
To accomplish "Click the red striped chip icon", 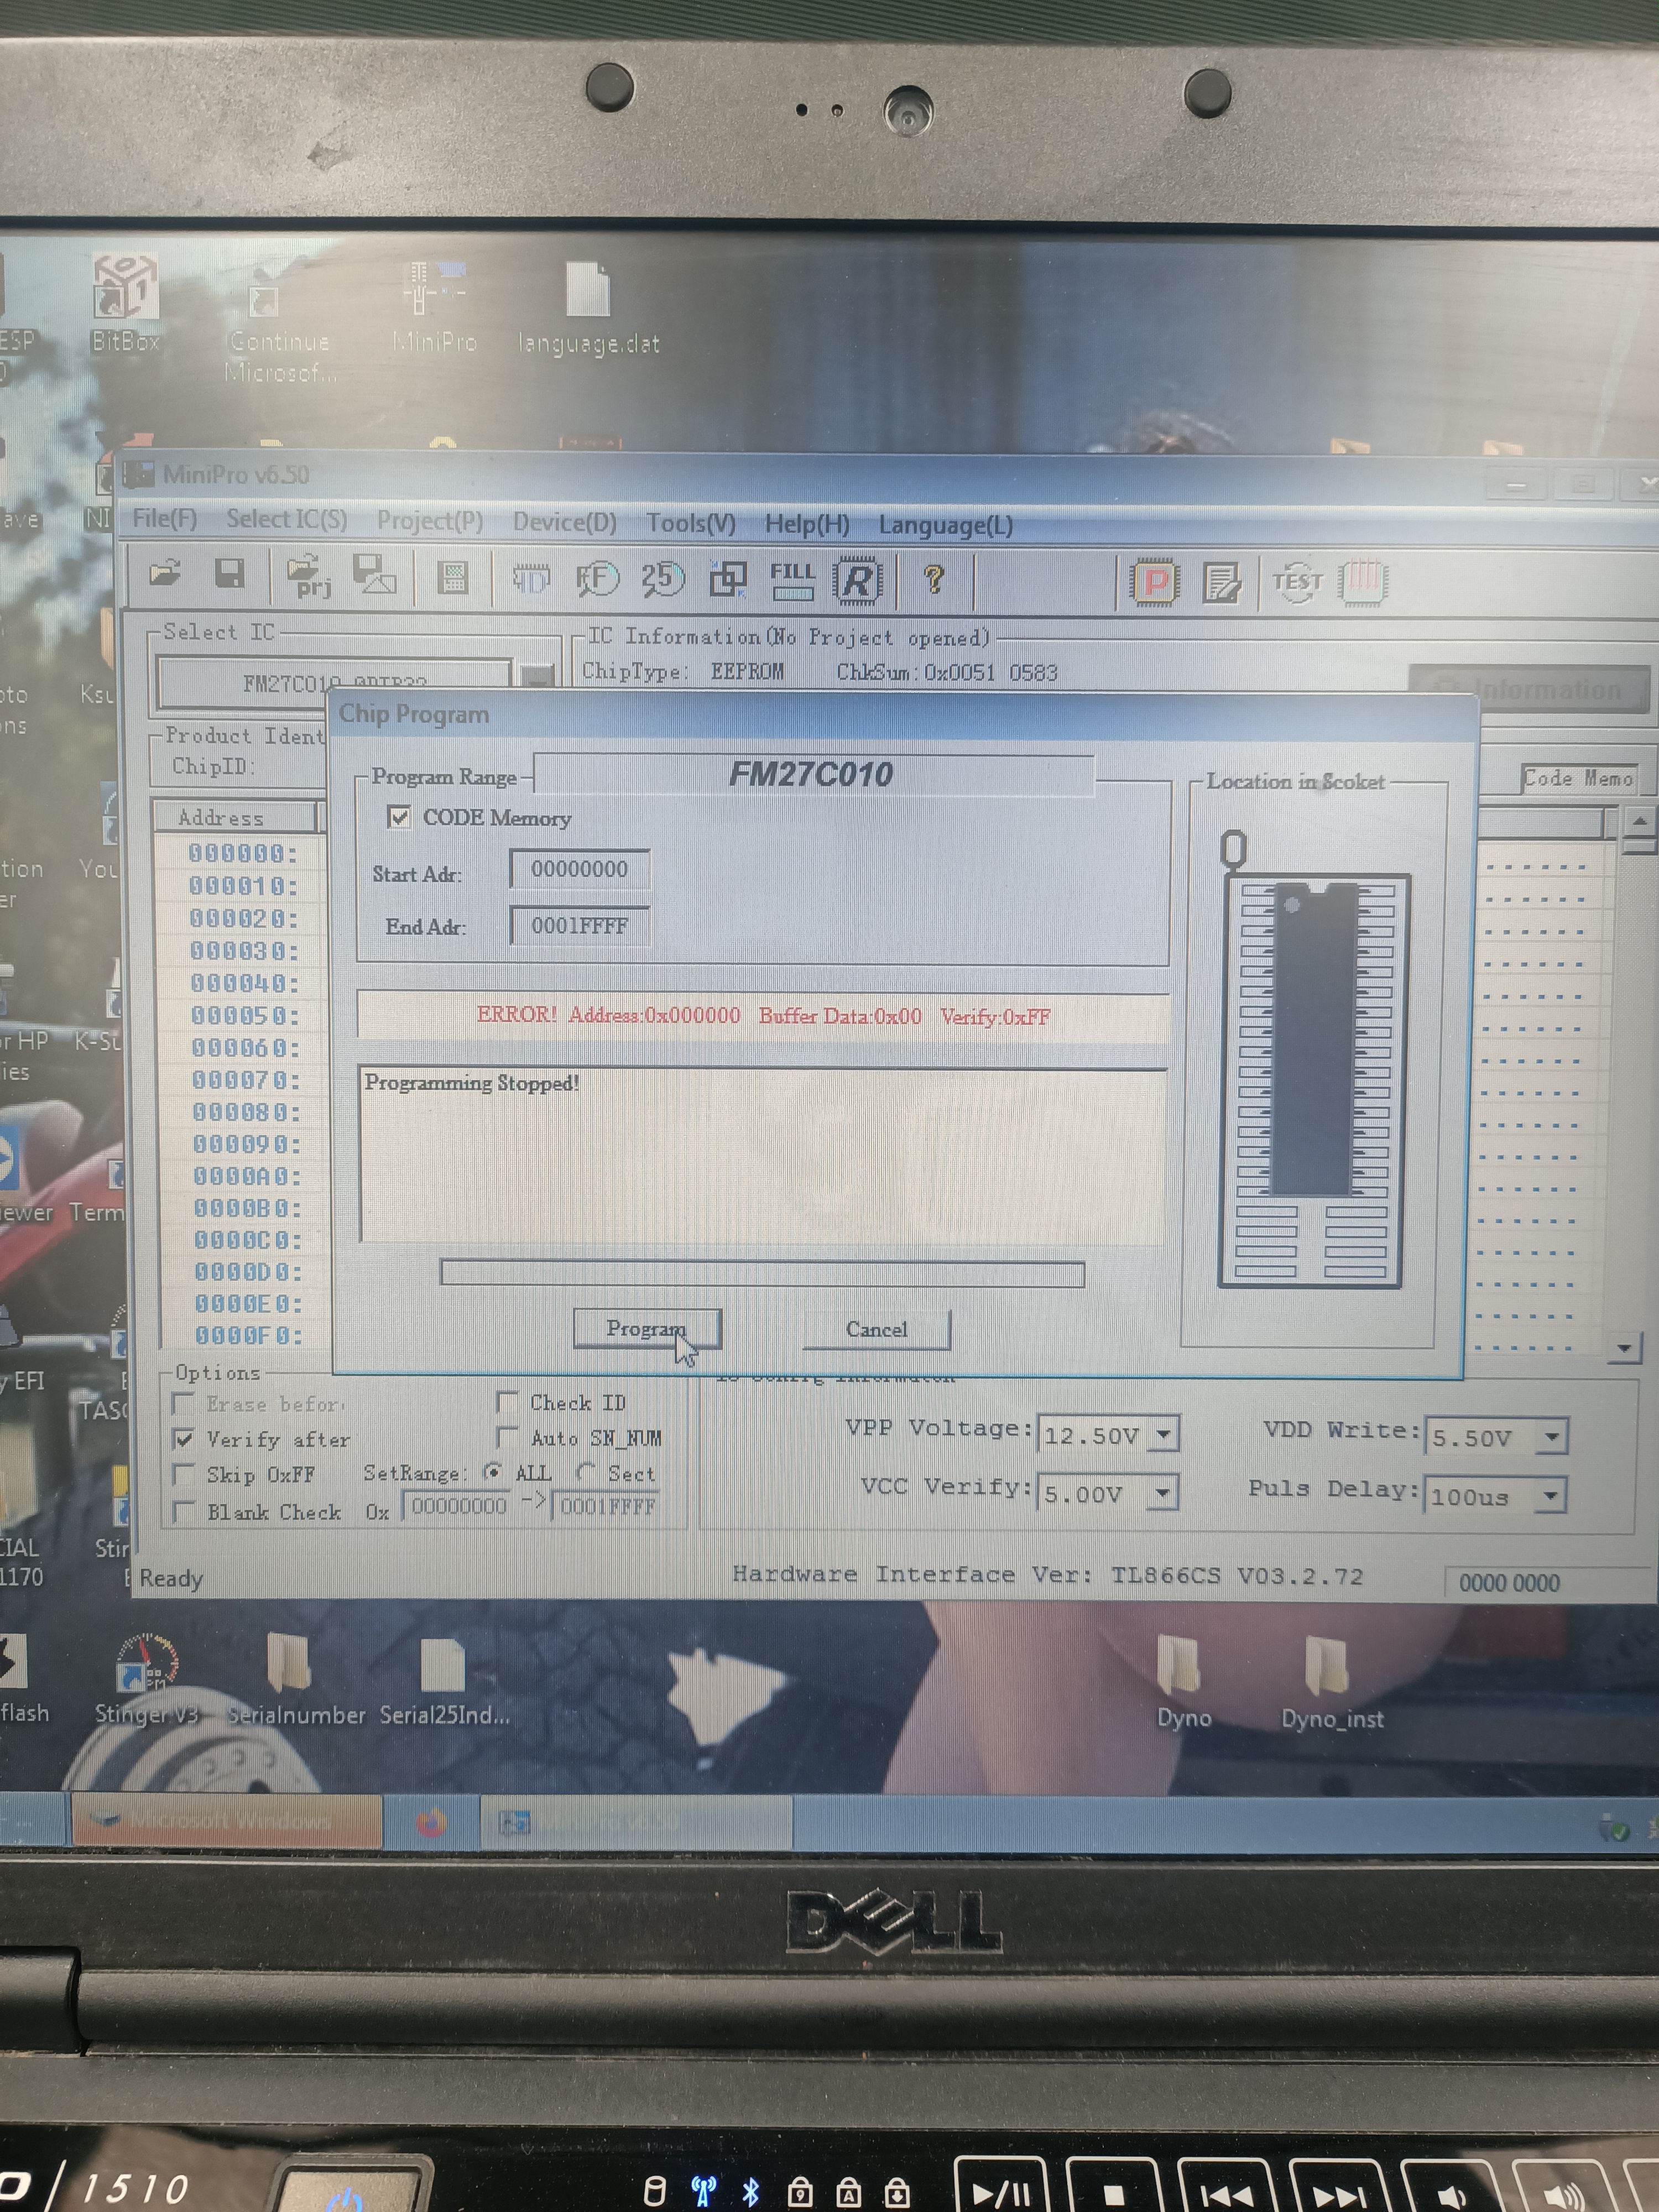I will [x=1364, y=582].
